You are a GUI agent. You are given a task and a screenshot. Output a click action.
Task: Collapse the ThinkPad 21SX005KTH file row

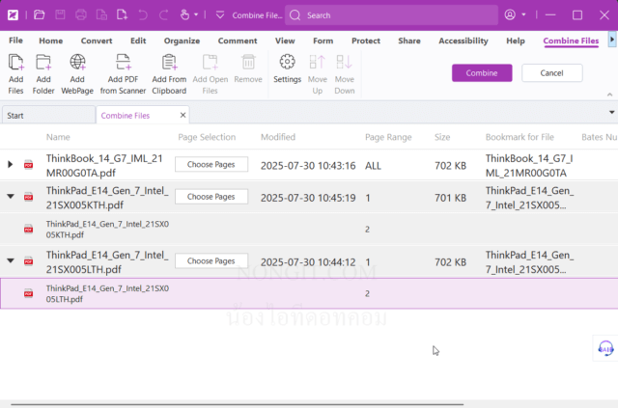coord(11,196)
